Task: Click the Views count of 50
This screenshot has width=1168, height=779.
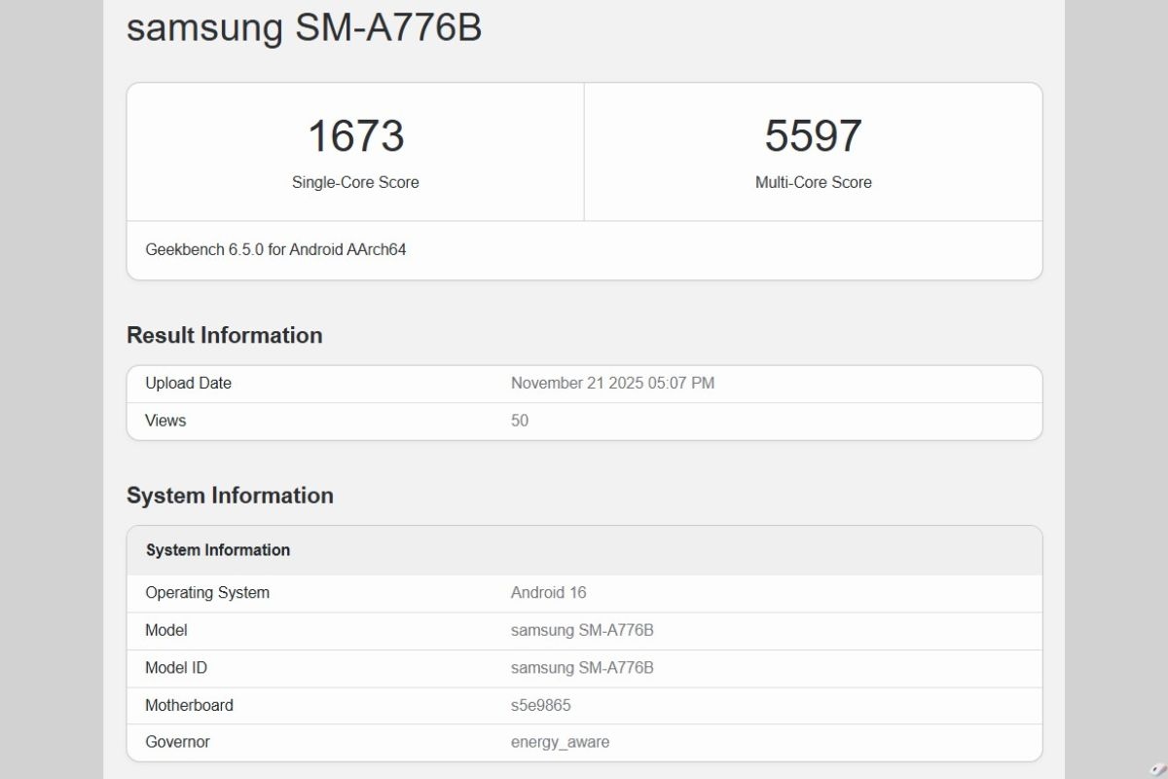Action: [519, 421]
